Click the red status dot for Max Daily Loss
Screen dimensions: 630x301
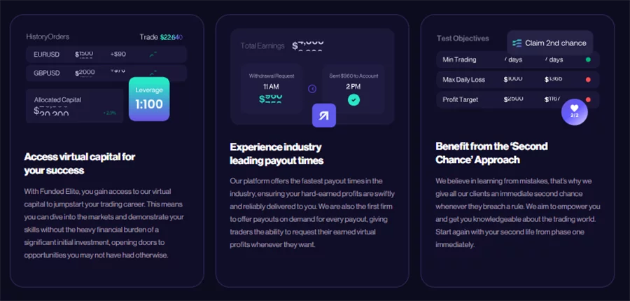588,80
